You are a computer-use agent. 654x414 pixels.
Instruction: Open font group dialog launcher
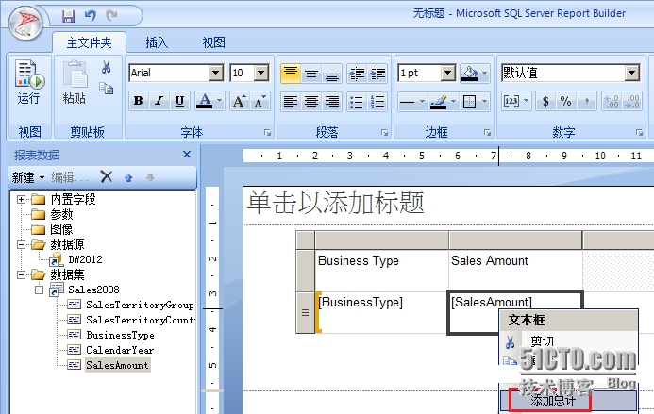pos(267,133)
